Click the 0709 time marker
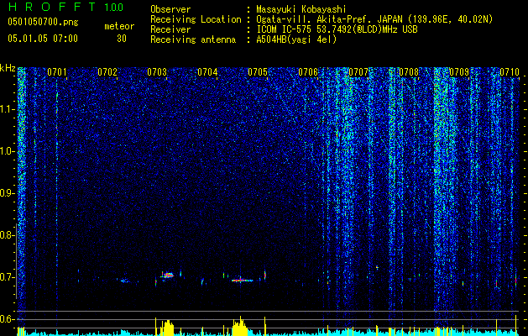The image size is (528, 336). [459, 72]
